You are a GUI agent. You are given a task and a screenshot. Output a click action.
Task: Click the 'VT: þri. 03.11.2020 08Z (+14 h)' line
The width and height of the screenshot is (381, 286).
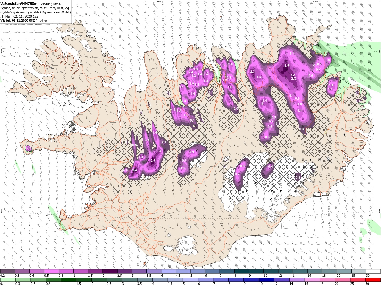(x=24, y=21)
